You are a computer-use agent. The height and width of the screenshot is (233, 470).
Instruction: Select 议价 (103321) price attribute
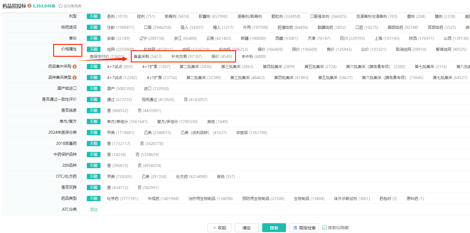tap(374, 49)
